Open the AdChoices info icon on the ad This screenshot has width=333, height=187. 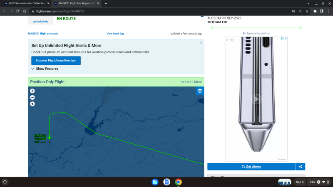pos(283,38)
